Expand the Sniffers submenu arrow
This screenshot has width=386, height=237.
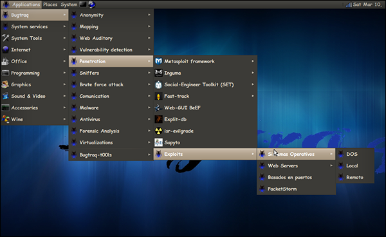click(149, 73)
